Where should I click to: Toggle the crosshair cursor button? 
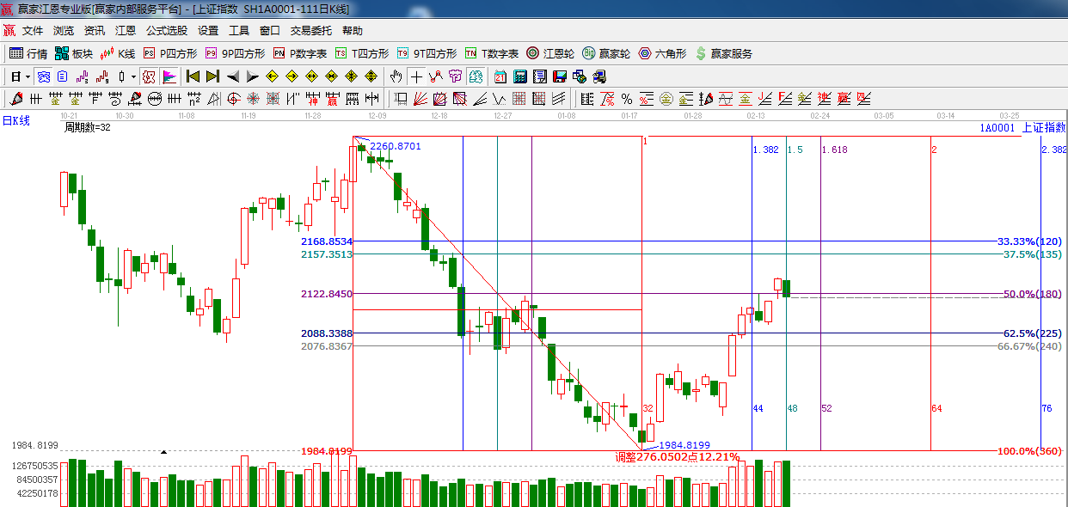pyautogui.click(x=416, y=76)
